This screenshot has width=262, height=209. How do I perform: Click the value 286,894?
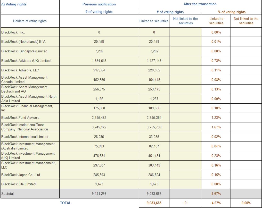pos(154,175)
